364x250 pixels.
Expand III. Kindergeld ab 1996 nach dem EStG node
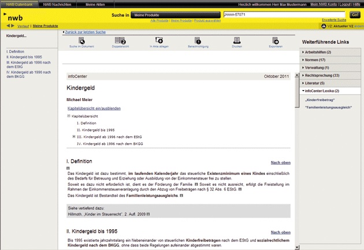74,136
